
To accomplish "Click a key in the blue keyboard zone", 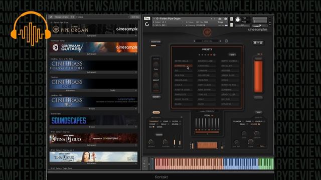I will coord(241,164).
